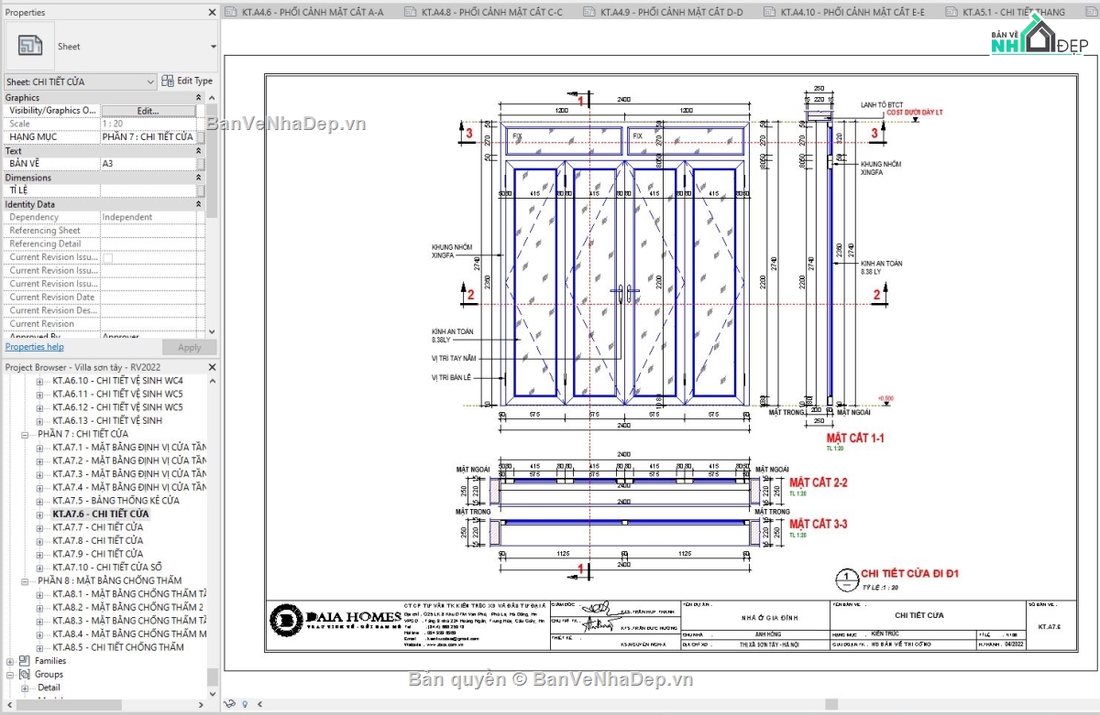
Task: Switch to KT.A4.9 - PHỐI CẢNH MẶT CẮT D-D tab
Action: click(665, 12)
